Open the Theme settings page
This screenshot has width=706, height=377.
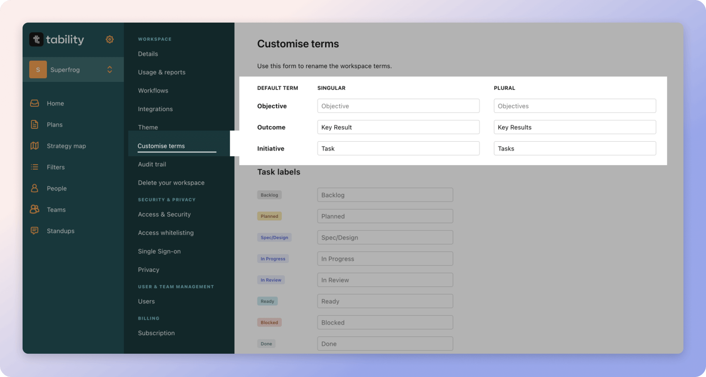click(148, 127)
